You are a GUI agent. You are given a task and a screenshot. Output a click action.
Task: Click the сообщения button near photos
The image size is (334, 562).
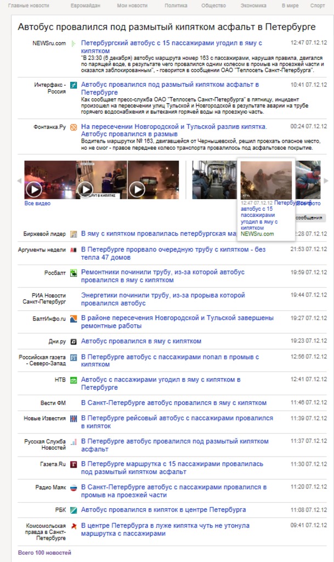point(310,217)
